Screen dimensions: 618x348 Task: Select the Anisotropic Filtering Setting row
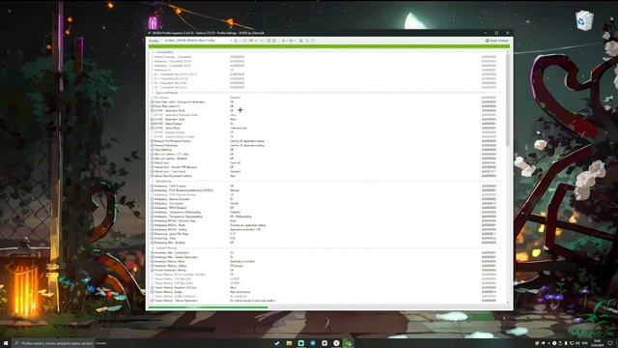point(327,266)
